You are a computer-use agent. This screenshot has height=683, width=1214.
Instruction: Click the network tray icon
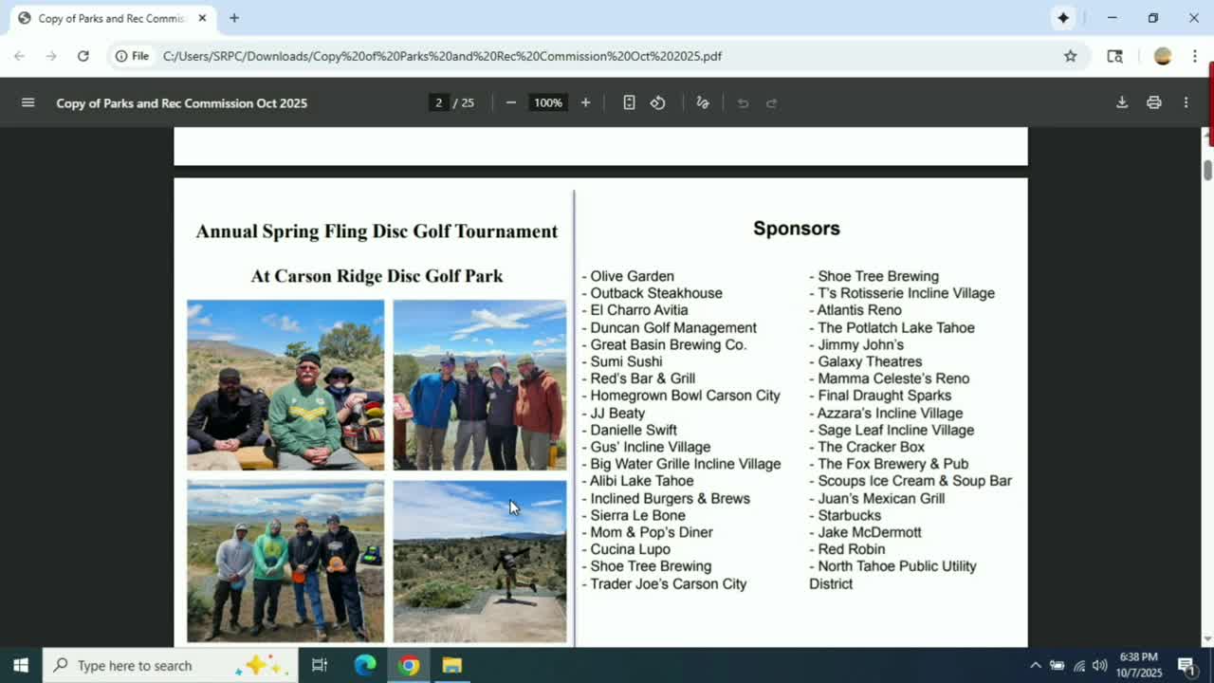(x=1079, y=665)
